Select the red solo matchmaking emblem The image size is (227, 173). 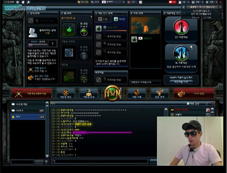181,27
